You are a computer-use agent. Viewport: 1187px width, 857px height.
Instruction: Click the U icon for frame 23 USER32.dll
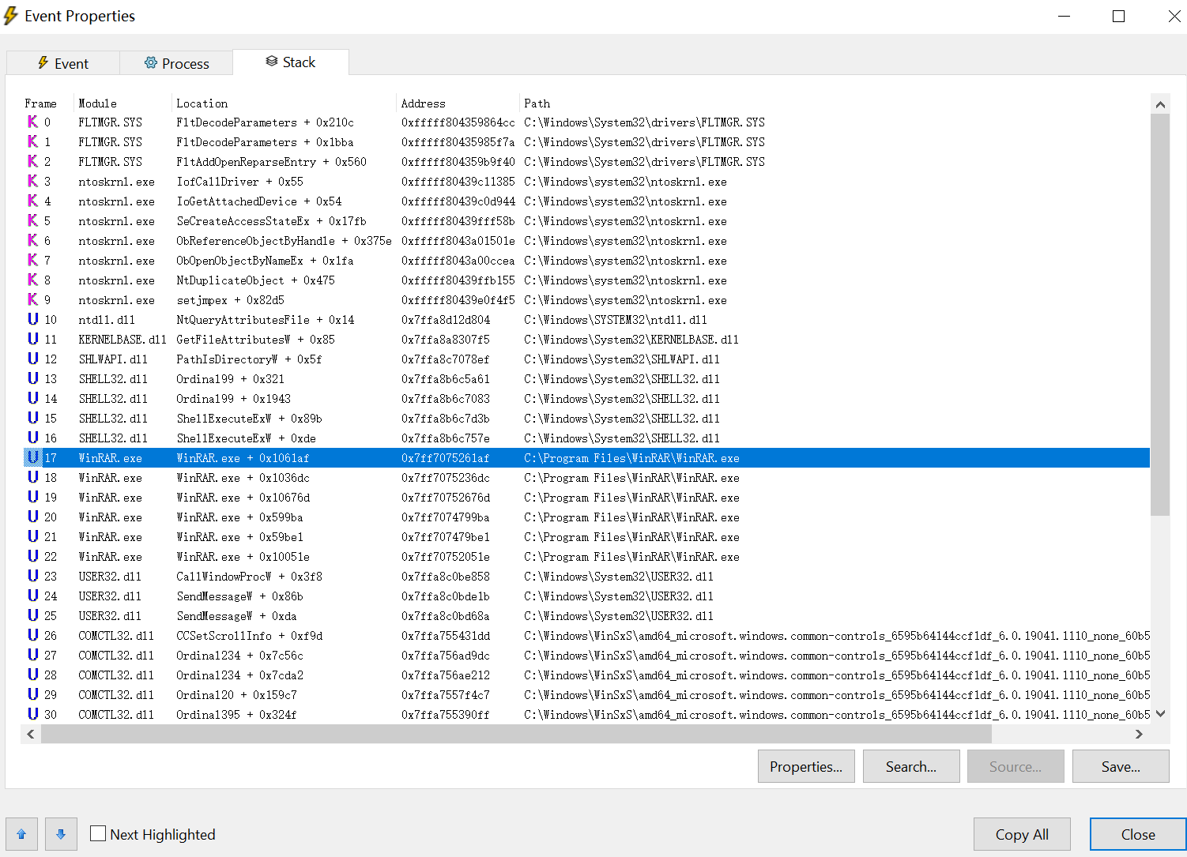pos(32,576)
